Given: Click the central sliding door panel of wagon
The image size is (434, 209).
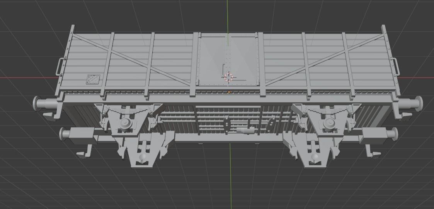Looking at the screenshot, I should tap(228, 59).
